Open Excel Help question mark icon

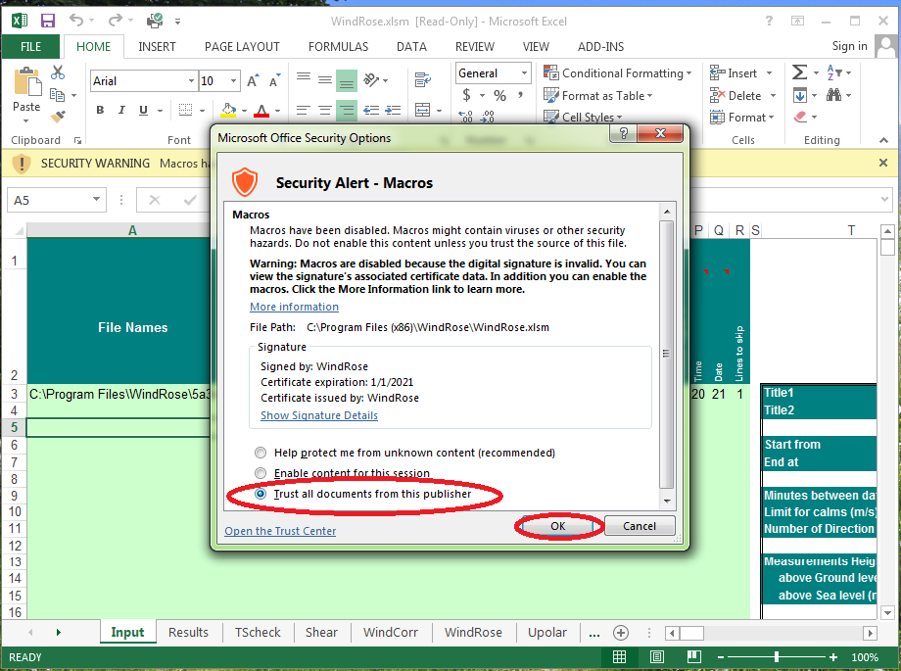tap(769, 21)
